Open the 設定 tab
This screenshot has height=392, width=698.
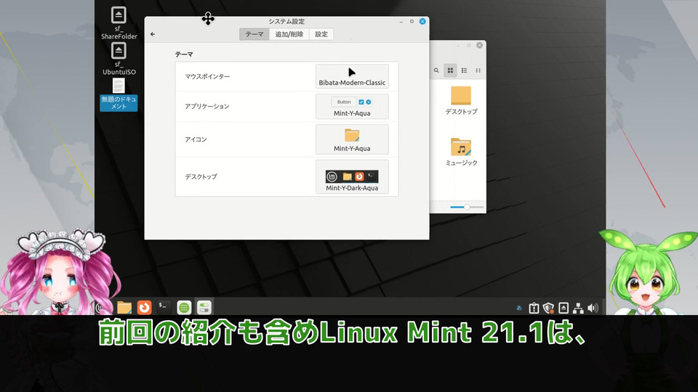tap(321, 34)
